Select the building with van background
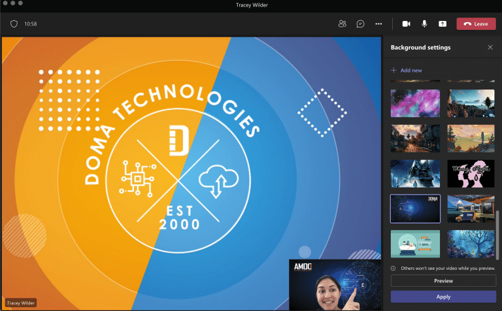The image size is (502, 311). [471, 208]
